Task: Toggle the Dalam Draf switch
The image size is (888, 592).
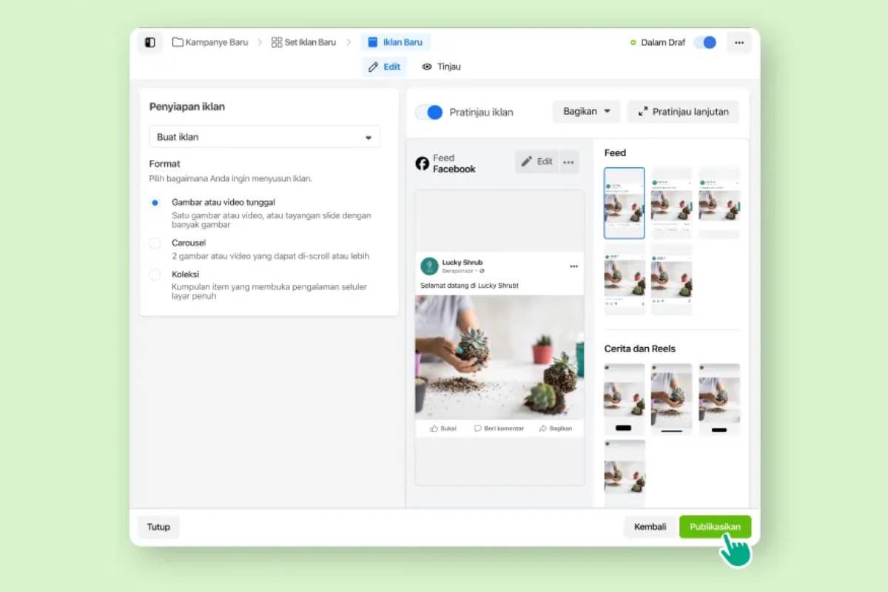Action: pos(705,42)
